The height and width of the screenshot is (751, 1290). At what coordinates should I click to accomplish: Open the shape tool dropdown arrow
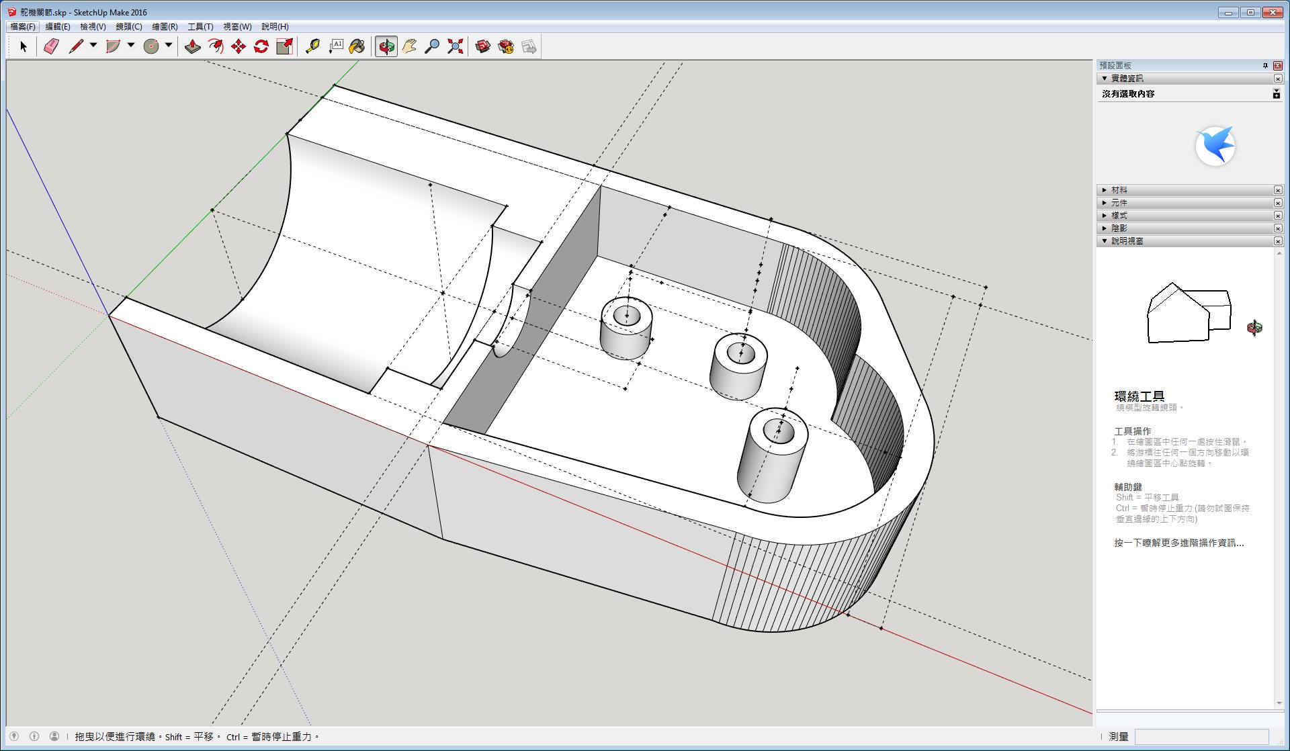(169, 46)
